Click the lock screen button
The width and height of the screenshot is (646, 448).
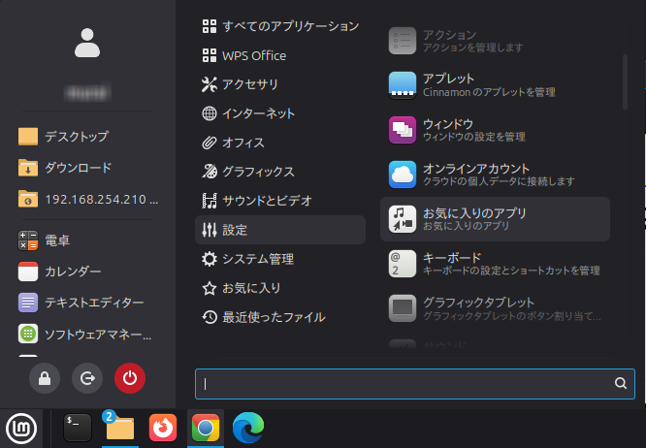(45, 378)
